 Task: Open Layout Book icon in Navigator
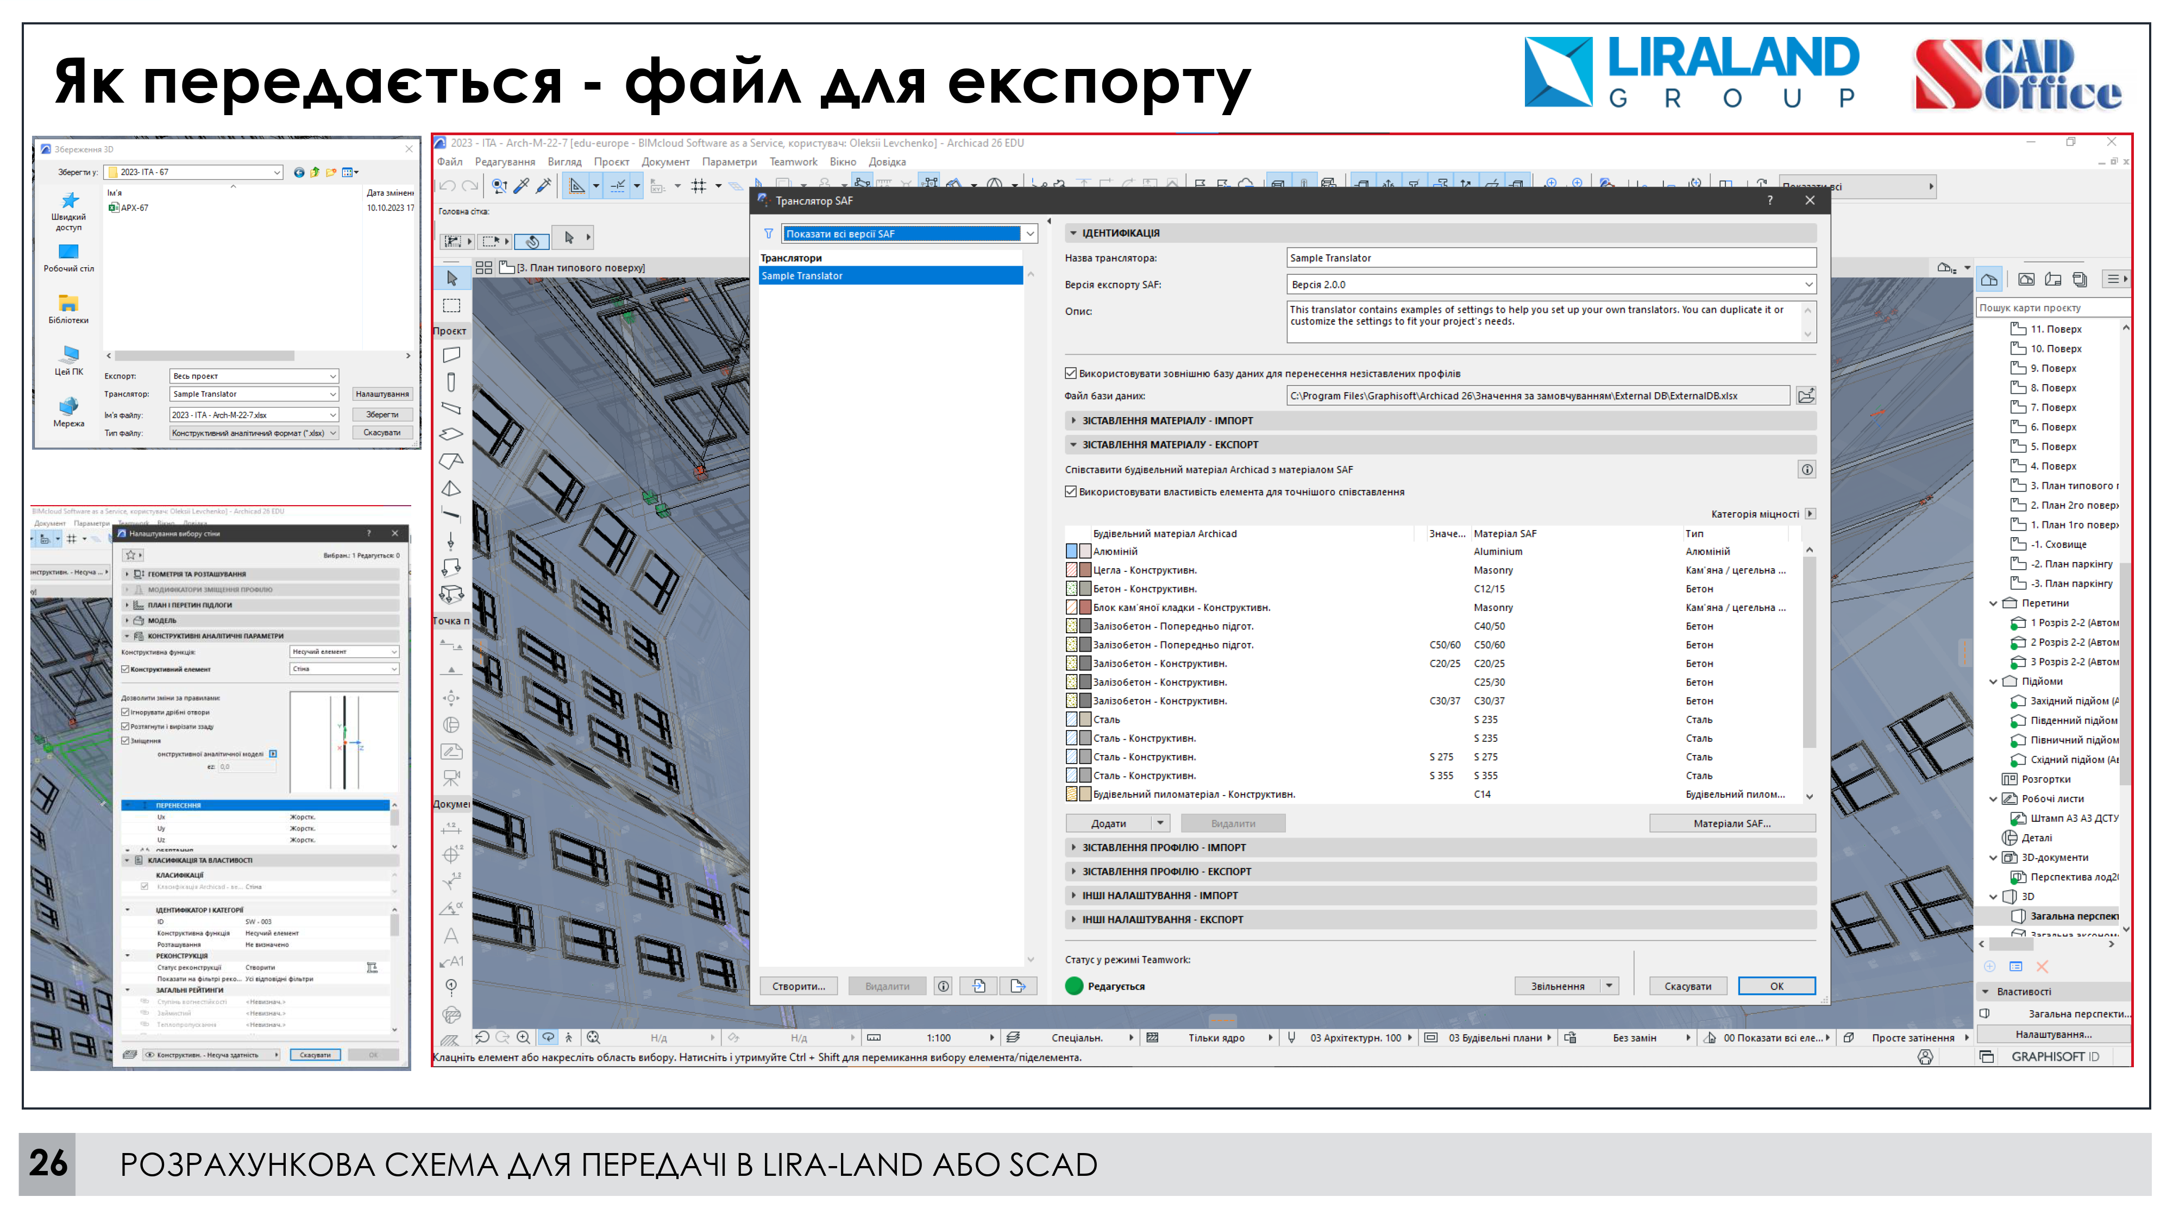coord(2053,279)
